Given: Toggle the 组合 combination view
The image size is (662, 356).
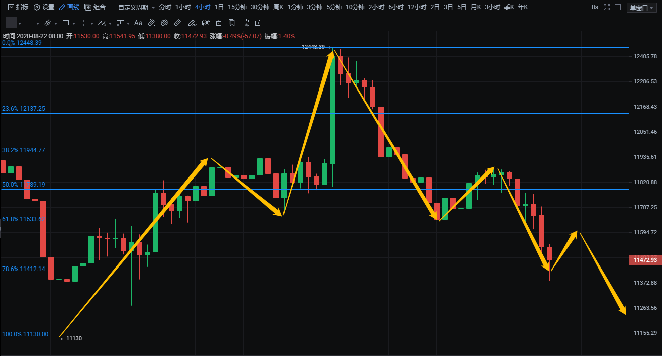Looking at the screenshot, I should (96, 7).
